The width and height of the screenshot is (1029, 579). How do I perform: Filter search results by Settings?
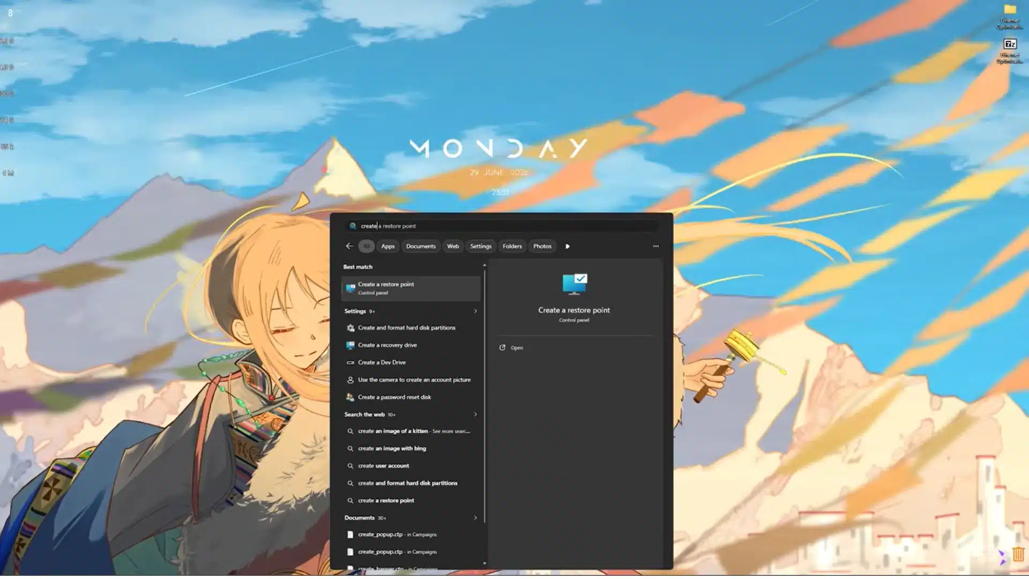coord(481,246)
